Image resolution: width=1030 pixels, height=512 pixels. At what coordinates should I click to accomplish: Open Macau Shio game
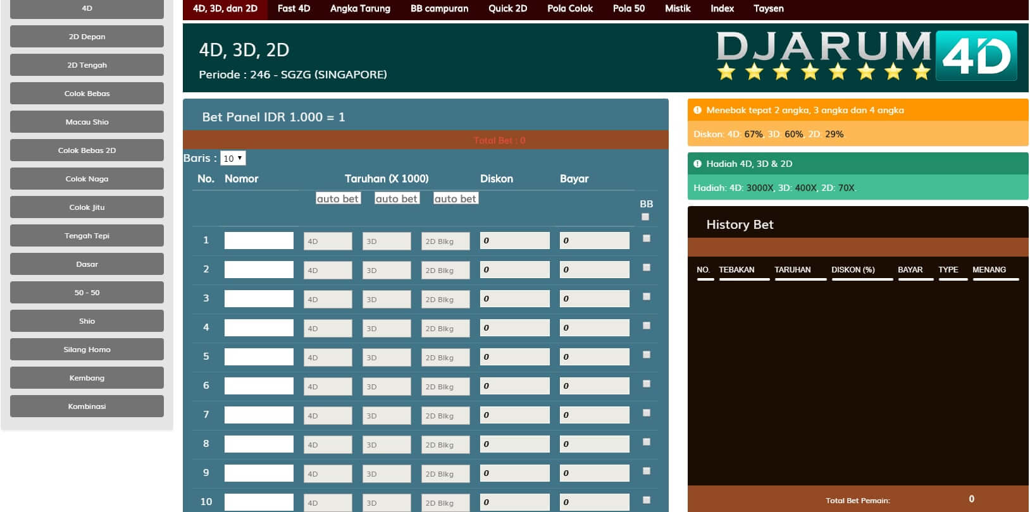click(x=87, y=122)
